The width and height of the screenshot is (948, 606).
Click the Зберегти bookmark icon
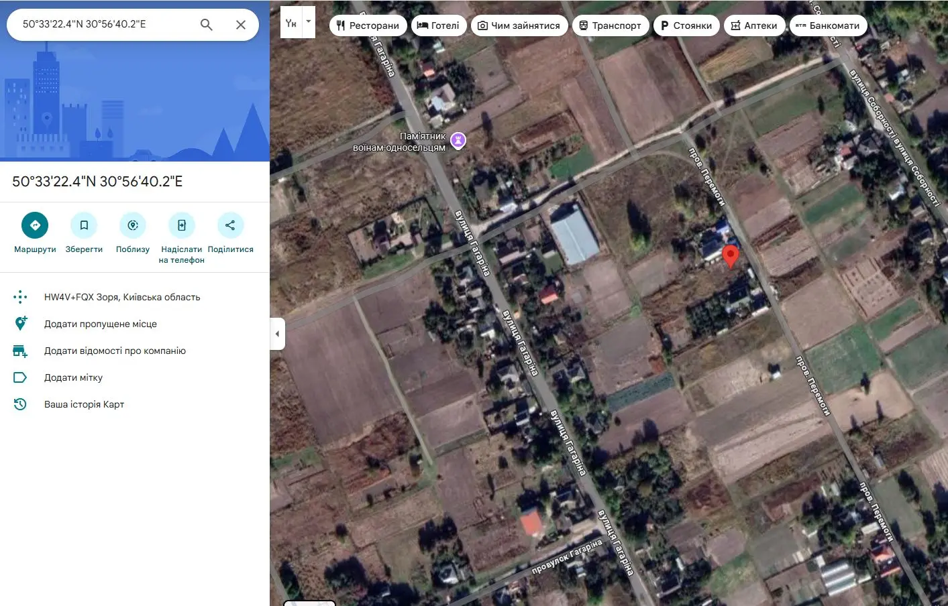click(84, 225)
